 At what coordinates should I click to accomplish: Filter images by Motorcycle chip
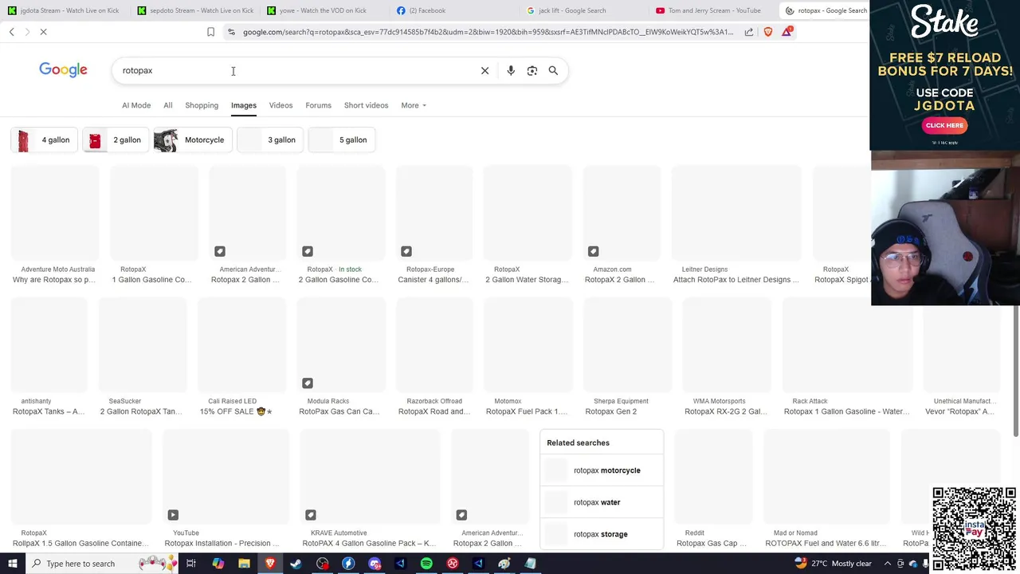(x=192, y=140)
